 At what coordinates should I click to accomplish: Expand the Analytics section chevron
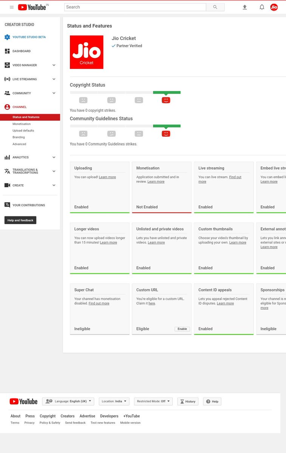[54, 157]
